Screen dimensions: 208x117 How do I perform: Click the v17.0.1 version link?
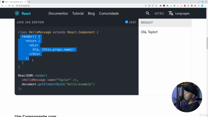159,13
